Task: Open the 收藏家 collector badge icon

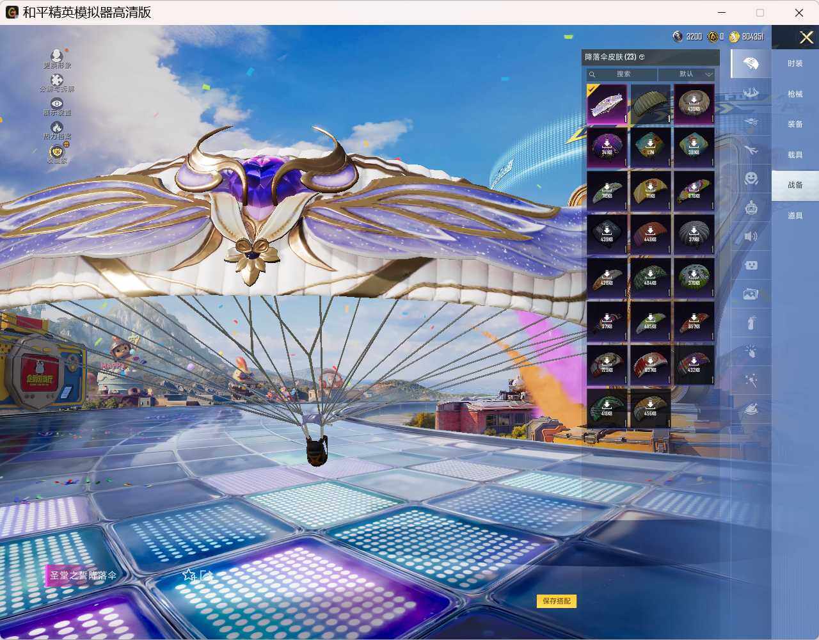Action: click(57, 152)
